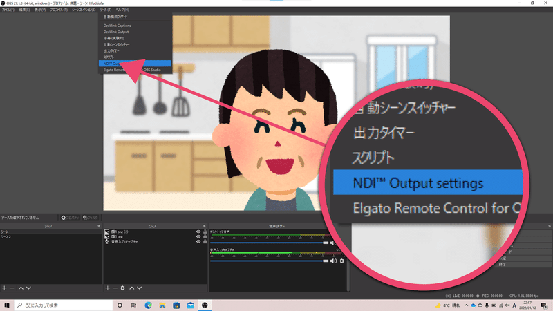This screenshot has width=553, height=311.
Task: Move source down with arrow icon
Action: click(140, 288)
